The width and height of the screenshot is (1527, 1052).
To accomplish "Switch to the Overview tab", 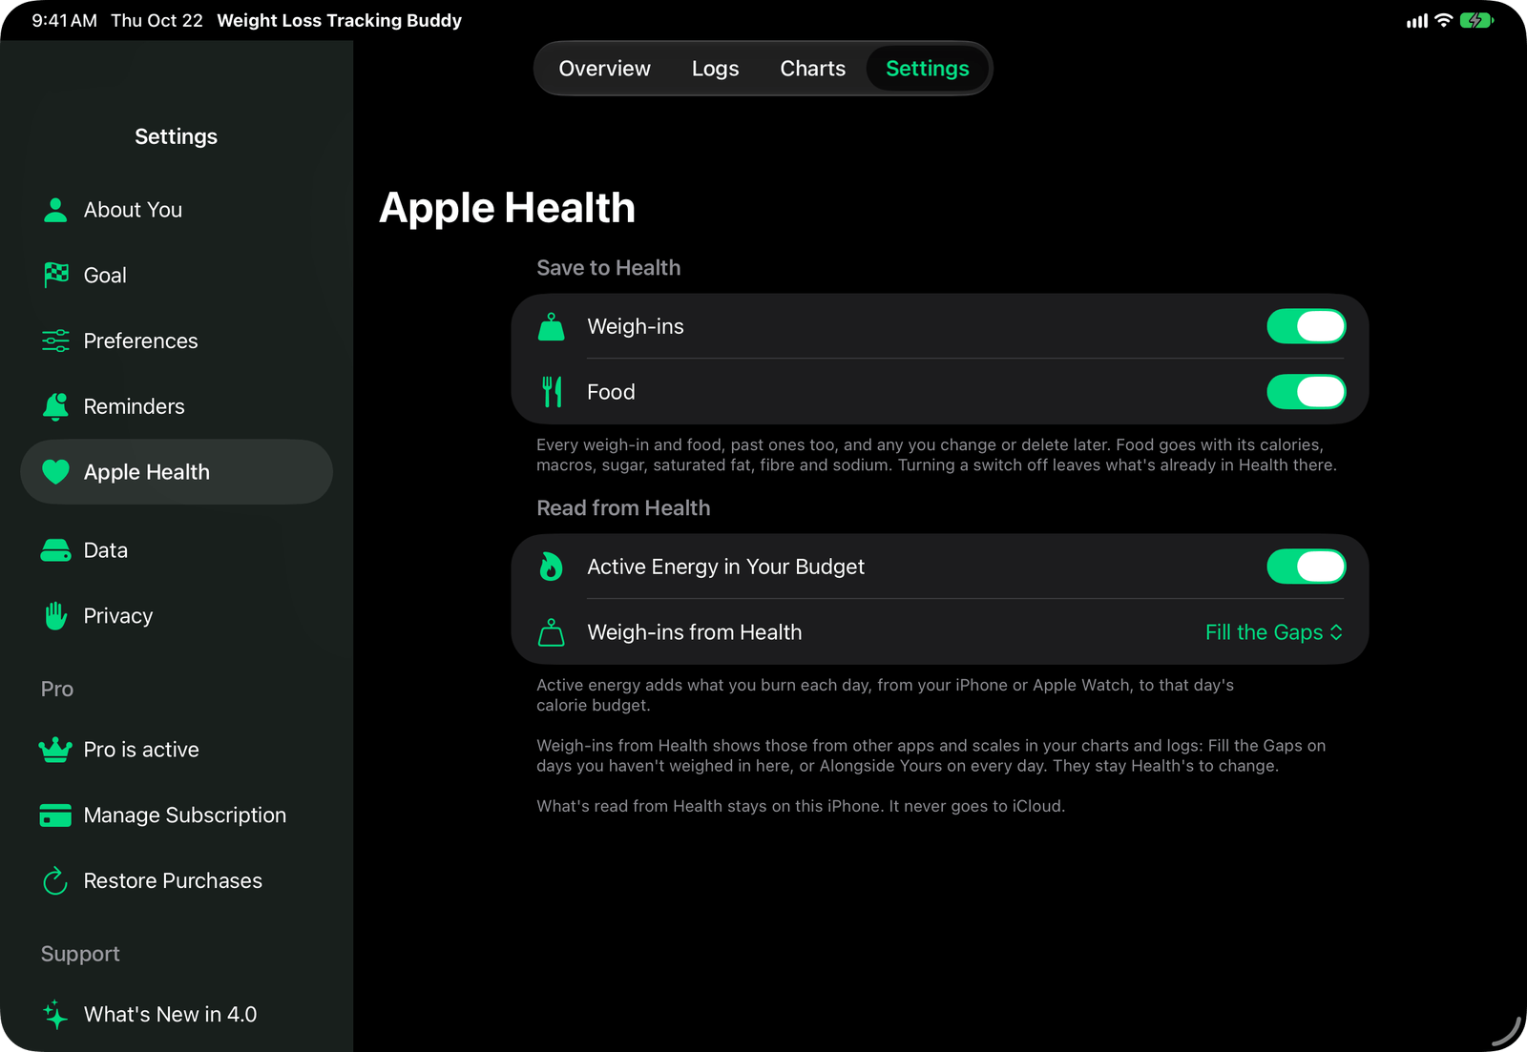I will [x=604, y=69].
